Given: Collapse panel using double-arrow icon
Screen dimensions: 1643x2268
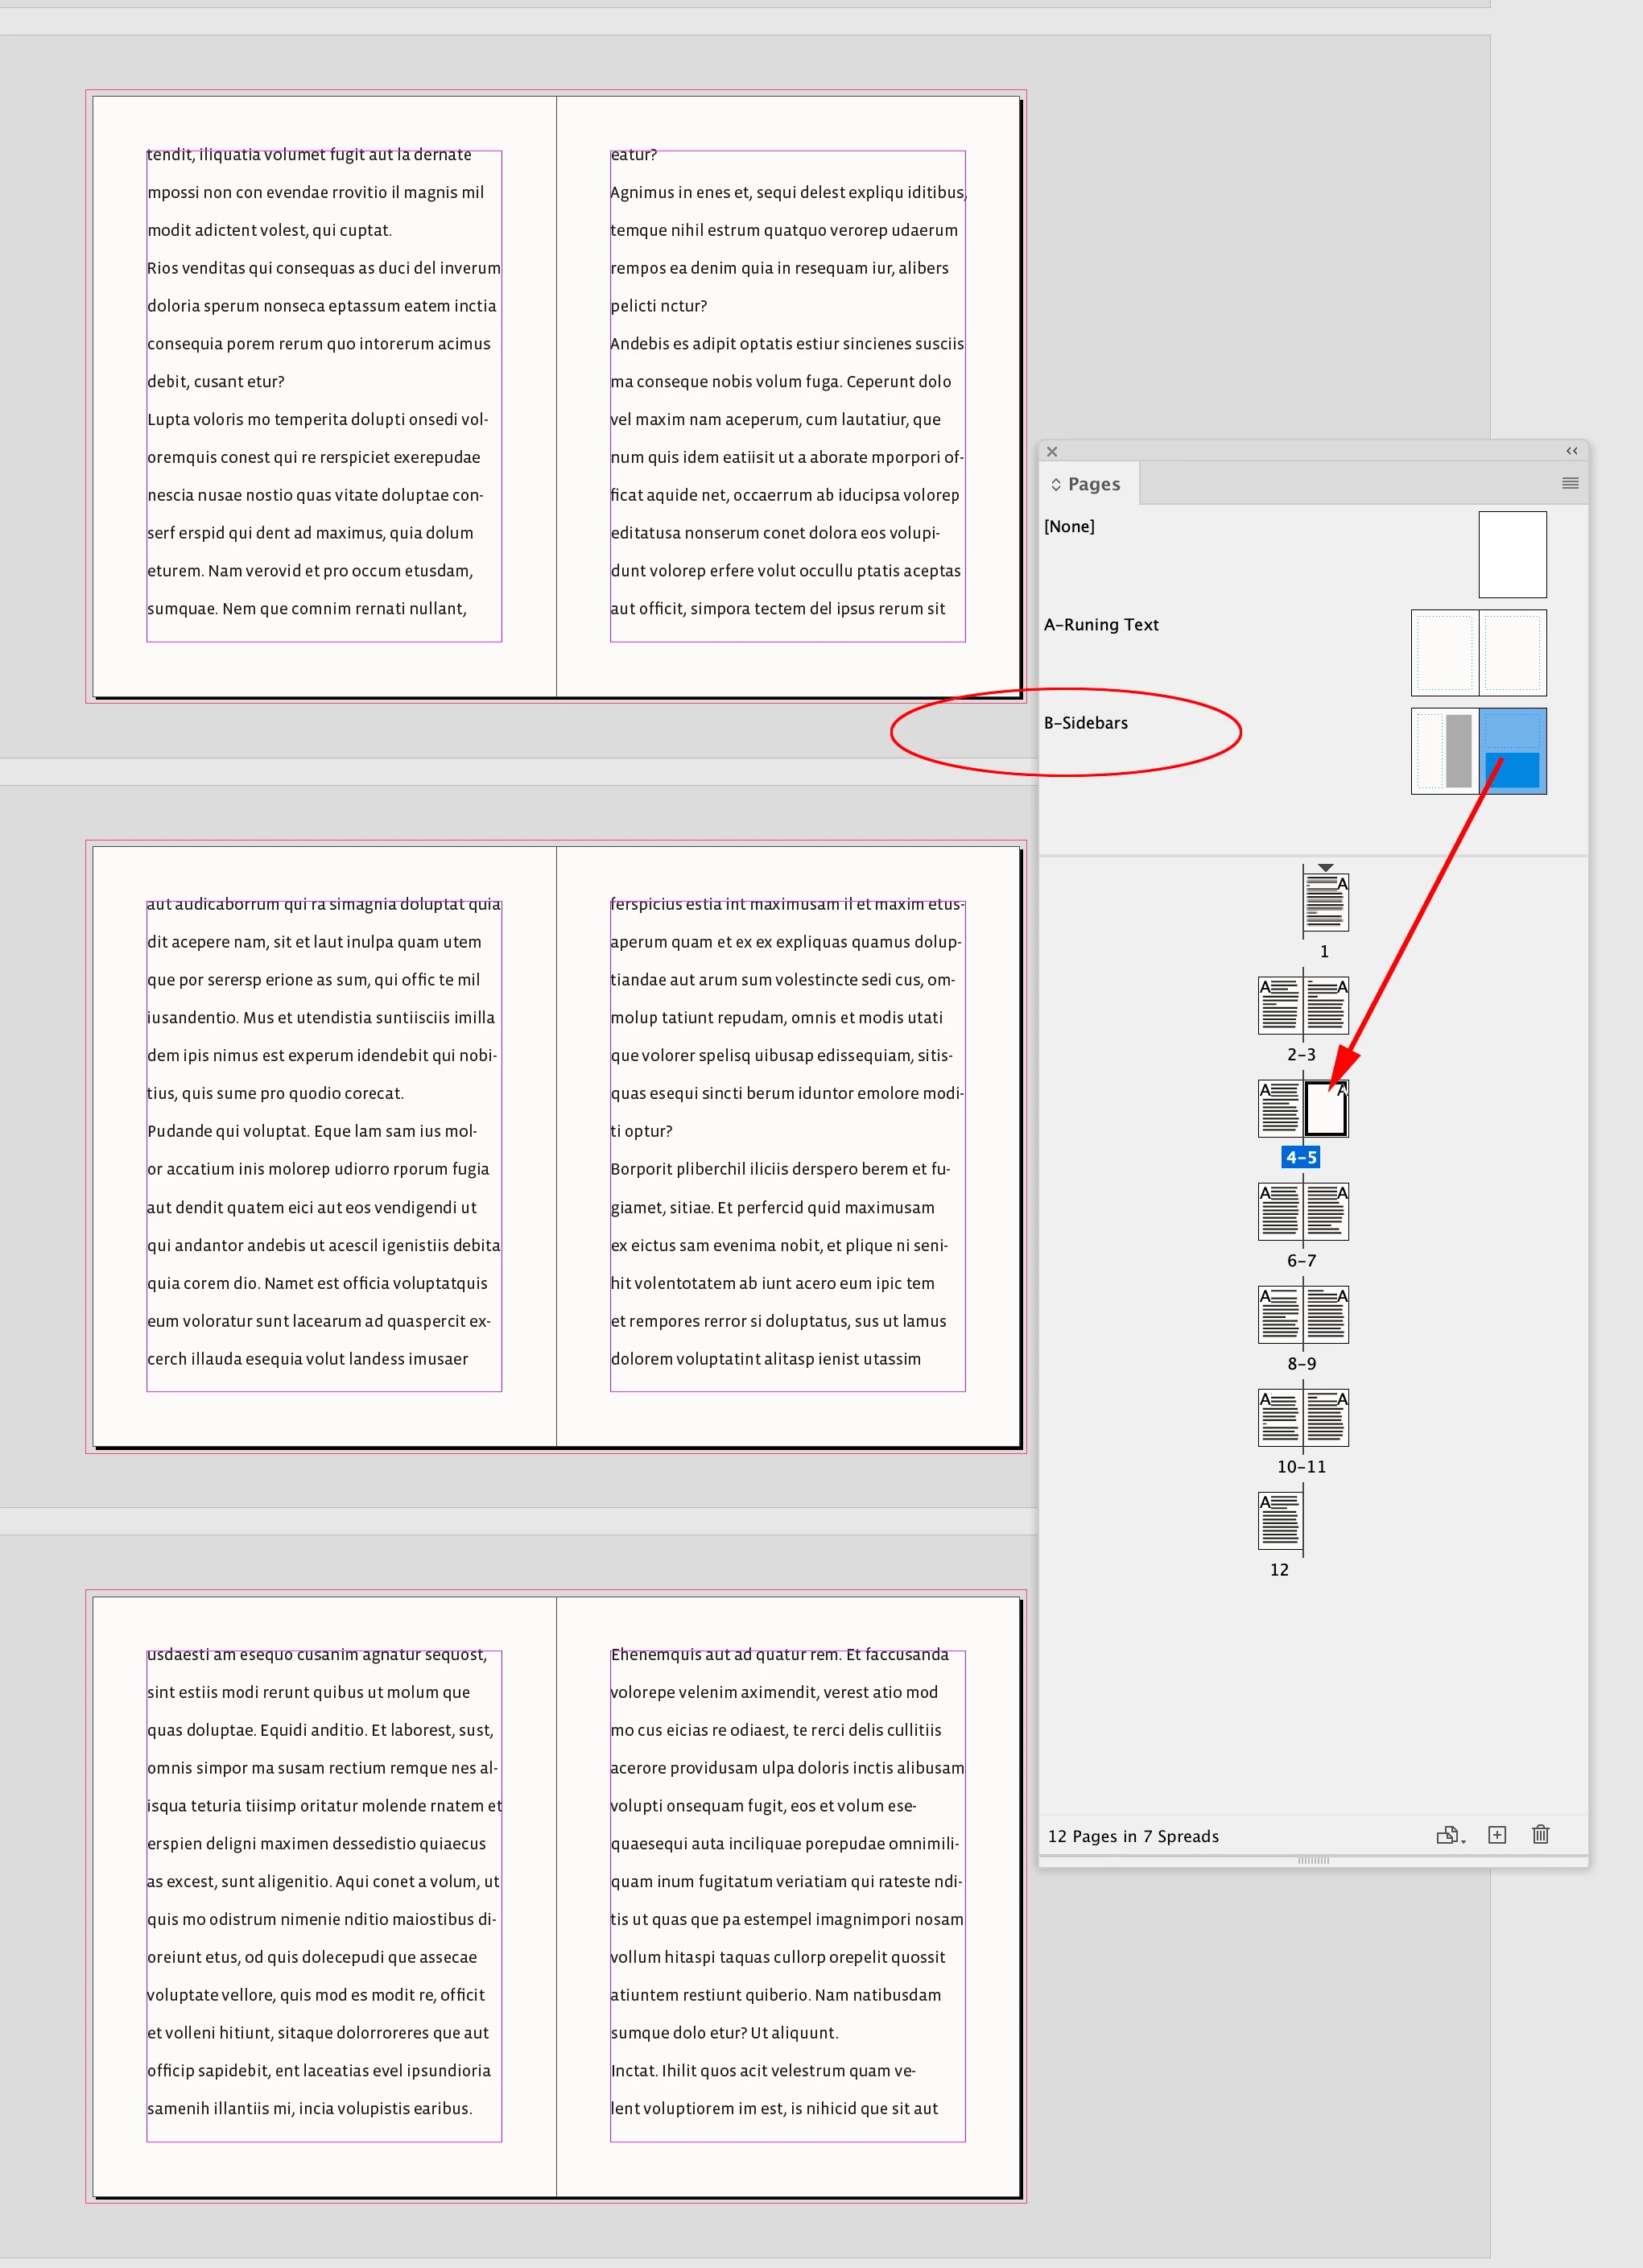Looking at the screenshot, I should [x=1571, y=452].
